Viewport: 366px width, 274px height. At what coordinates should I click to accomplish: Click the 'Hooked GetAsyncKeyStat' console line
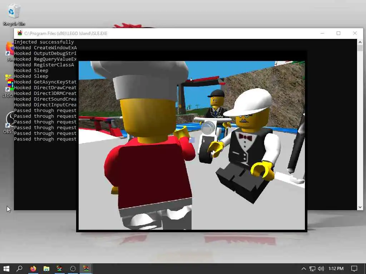coord(45,82)
